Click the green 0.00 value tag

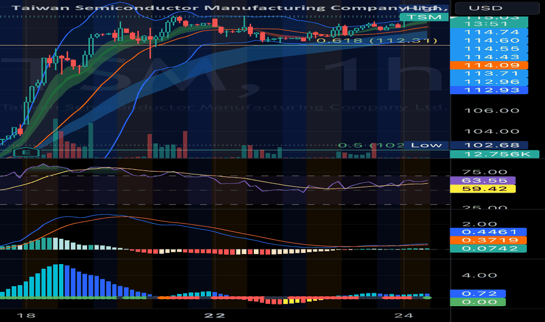(478, 302)
